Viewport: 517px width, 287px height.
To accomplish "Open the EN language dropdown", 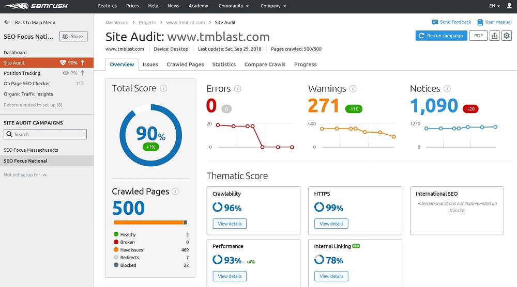I will 494,6.
